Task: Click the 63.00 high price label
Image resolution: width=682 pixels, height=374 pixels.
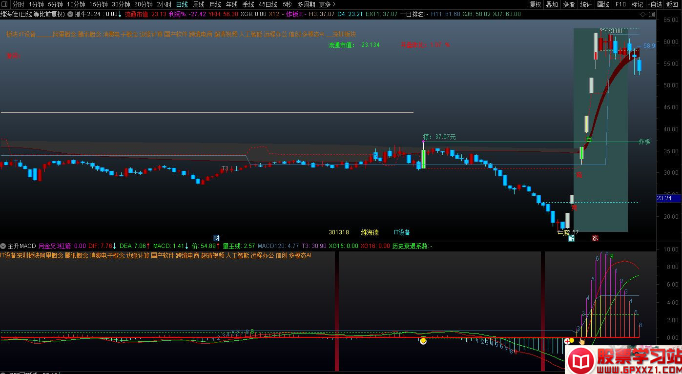Action: click(x=615, y=31)
